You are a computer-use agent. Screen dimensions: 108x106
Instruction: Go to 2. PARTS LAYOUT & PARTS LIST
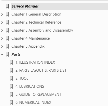pos(41,70)
